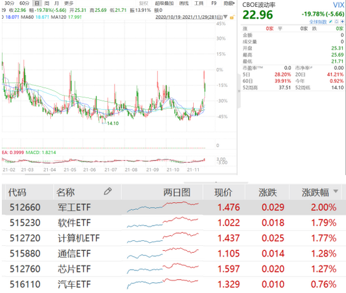
Task: Switch to the 30分 period tab
Action: click(x=9, y=3)
